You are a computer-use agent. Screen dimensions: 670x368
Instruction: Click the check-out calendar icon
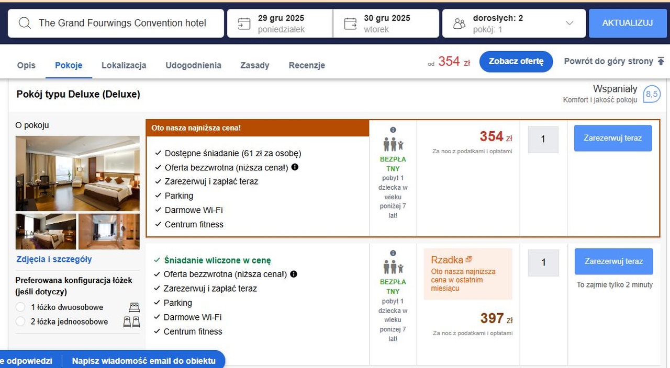point(350,24)
